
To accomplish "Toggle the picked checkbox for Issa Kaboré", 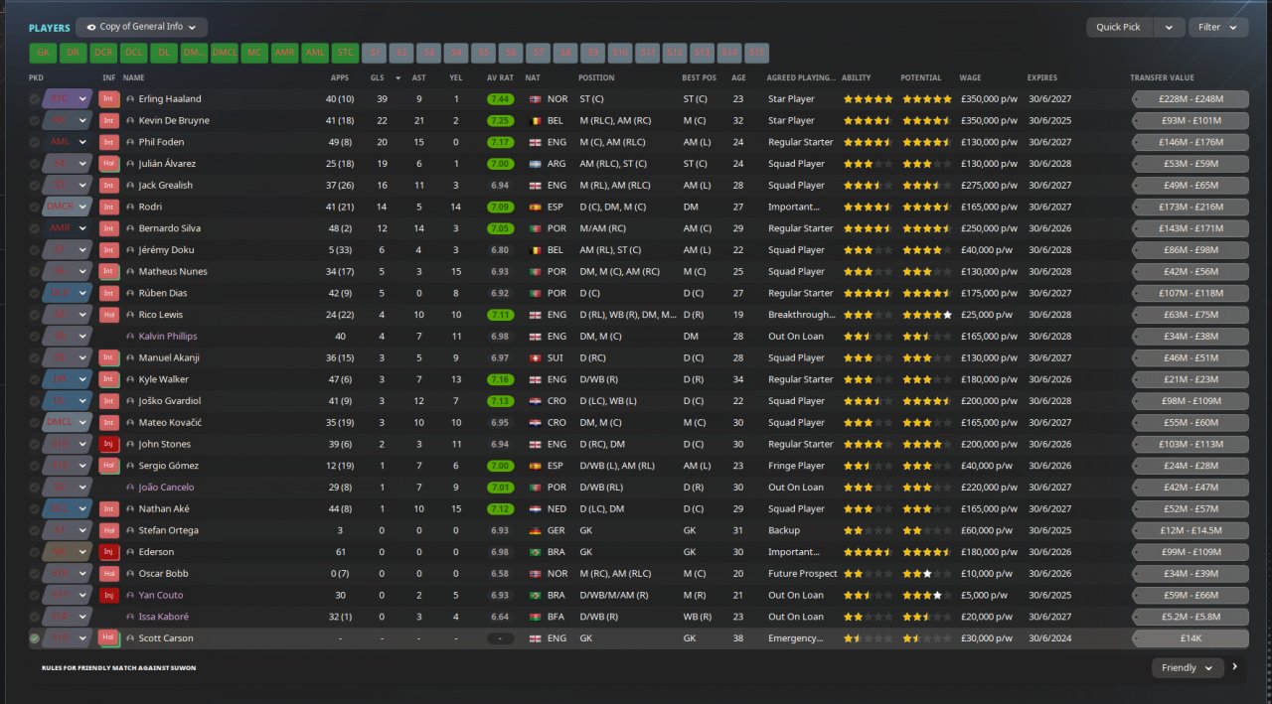I will pyautogui.click(x=35, y=617).
